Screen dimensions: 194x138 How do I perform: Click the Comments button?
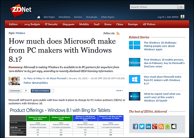pos(15,91)
